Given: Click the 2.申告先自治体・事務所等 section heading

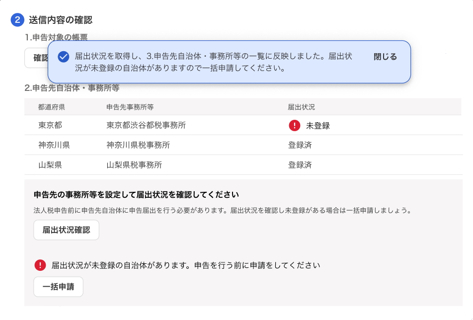Looking at the screenshot, I should coord(72,88).
